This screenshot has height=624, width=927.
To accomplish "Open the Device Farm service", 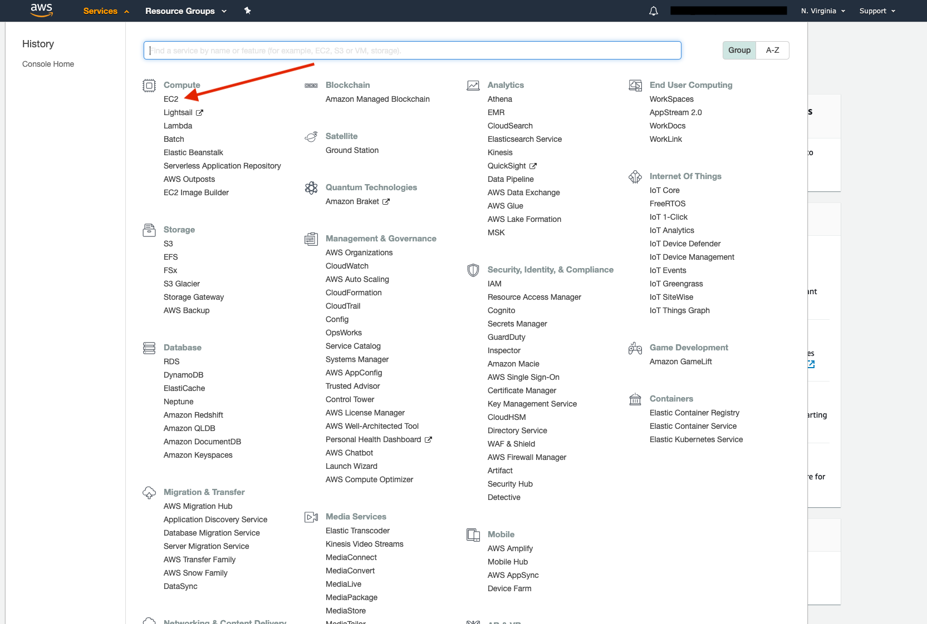I will (509, 588).
